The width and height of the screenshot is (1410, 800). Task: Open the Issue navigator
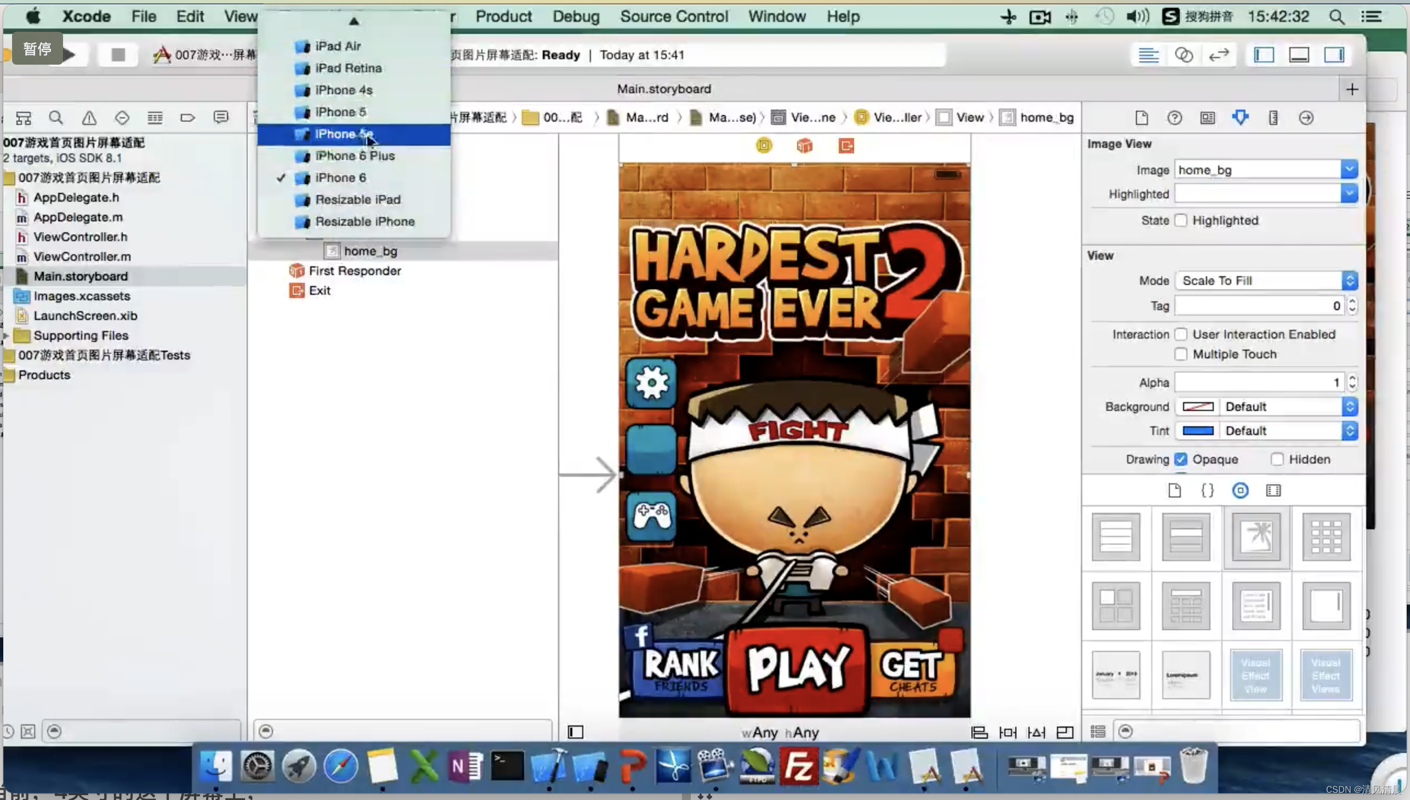tap(89, 117)
